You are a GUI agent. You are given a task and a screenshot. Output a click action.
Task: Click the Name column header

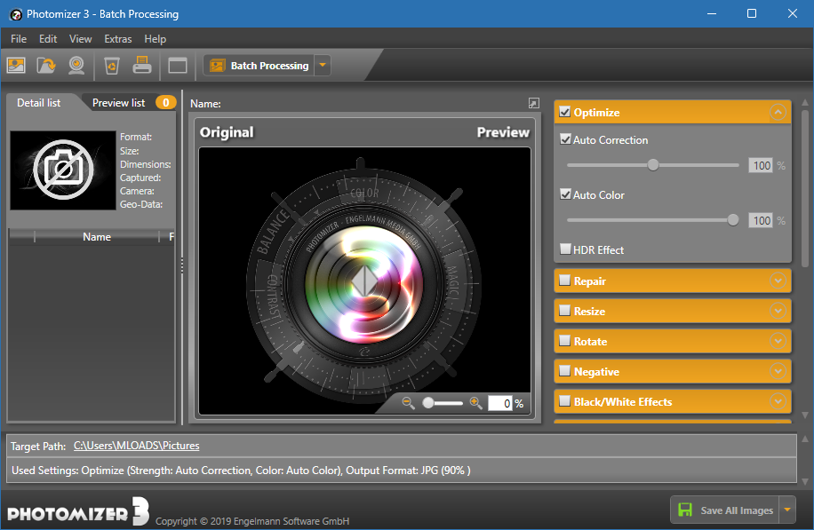[x=97, y=237]
